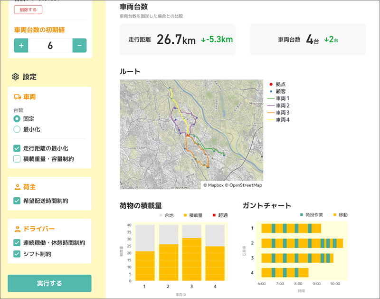Viewport: 380px width, 299px height.
Task: Toggle the 走行距離の最小化 checkbox
Action: pos(17,148)
